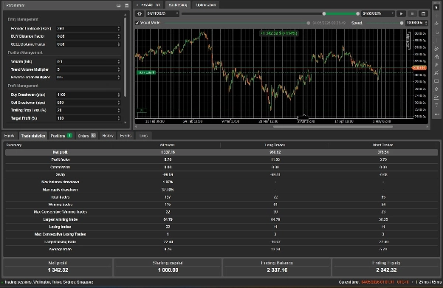Click the orange current price label on axis
Image resolution: width=443 pixels, height=288 pixels.
[419, 68]
